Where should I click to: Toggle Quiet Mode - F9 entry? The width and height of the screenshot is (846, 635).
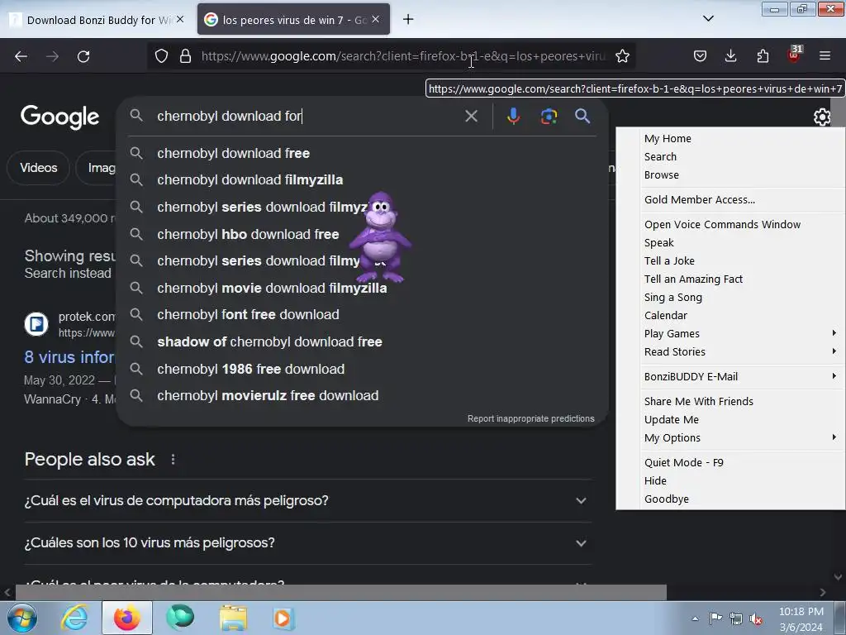(731, 463)
